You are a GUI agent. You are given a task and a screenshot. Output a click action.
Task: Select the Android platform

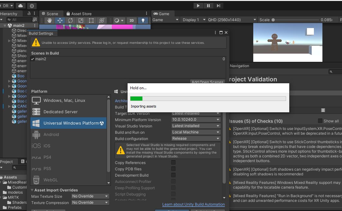click(69, 134)
